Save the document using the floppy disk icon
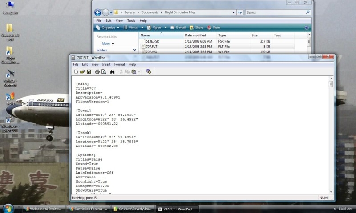Screen dimensions: 356x213 tap(89, 71)
